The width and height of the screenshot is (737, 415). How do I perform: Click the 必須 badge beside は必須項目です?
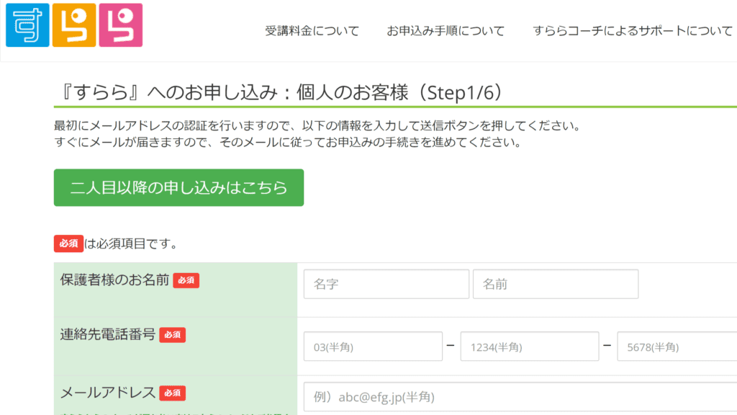[68, 244]
